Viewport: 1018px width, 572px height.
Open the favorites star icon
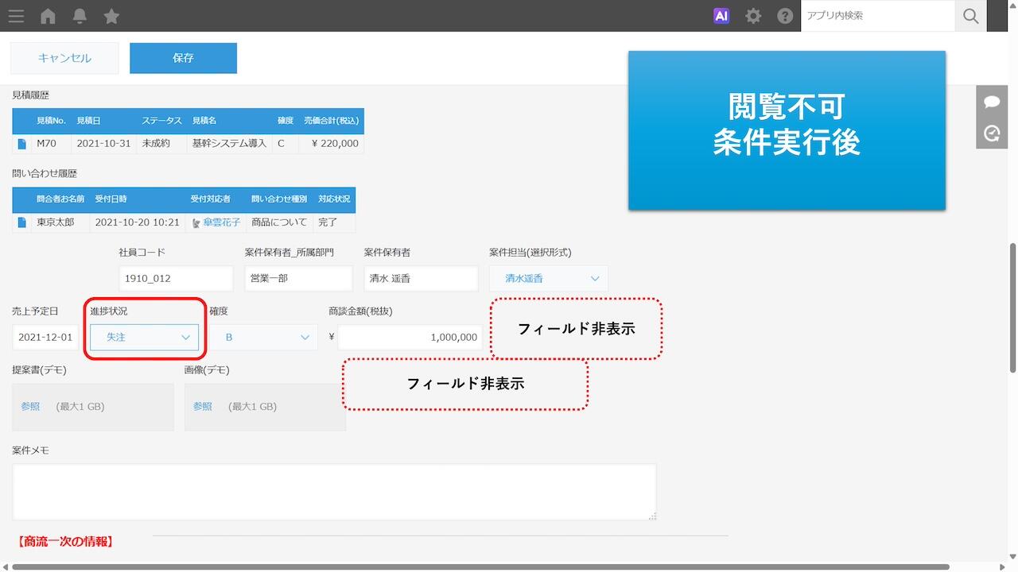click(111, 16)
